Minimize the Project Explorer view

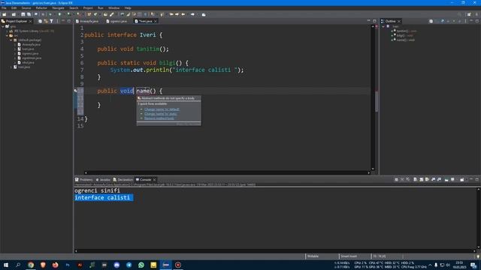63,21
